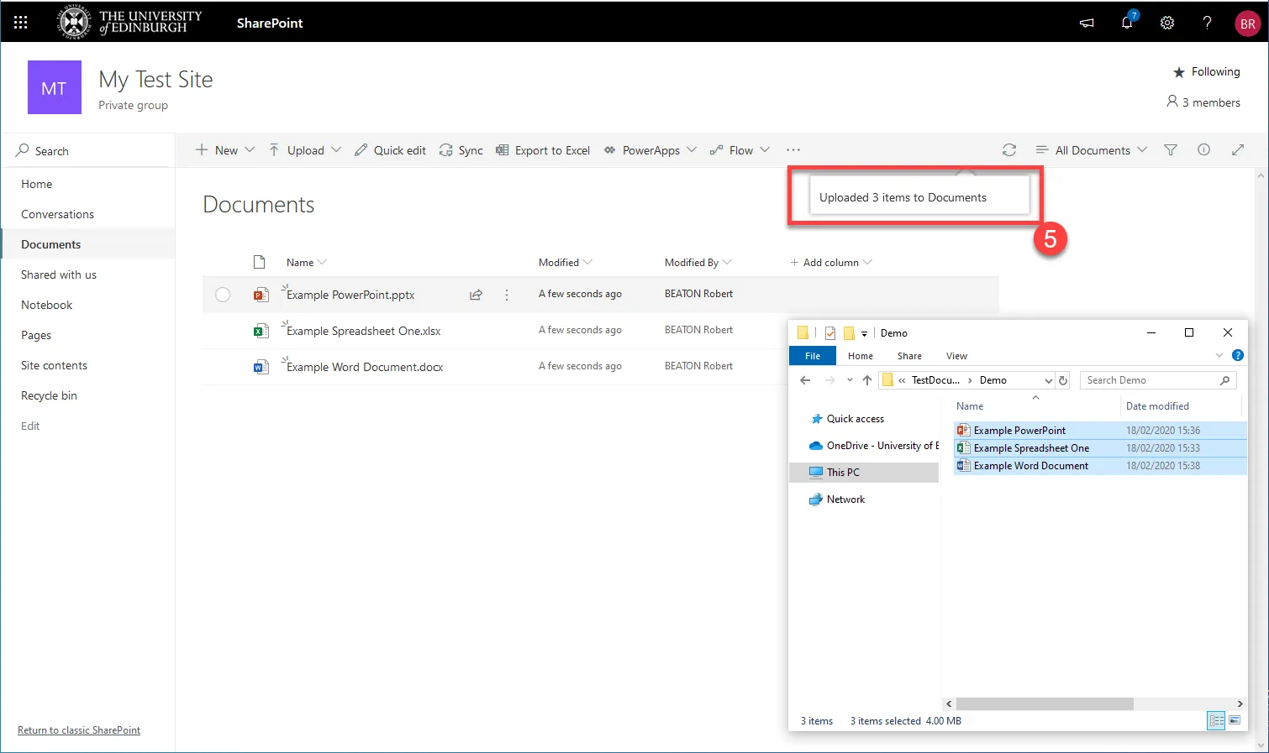The image size is (1269, 753).
Task: Switch Explorer to large icons view
Action: point(1235,720)
